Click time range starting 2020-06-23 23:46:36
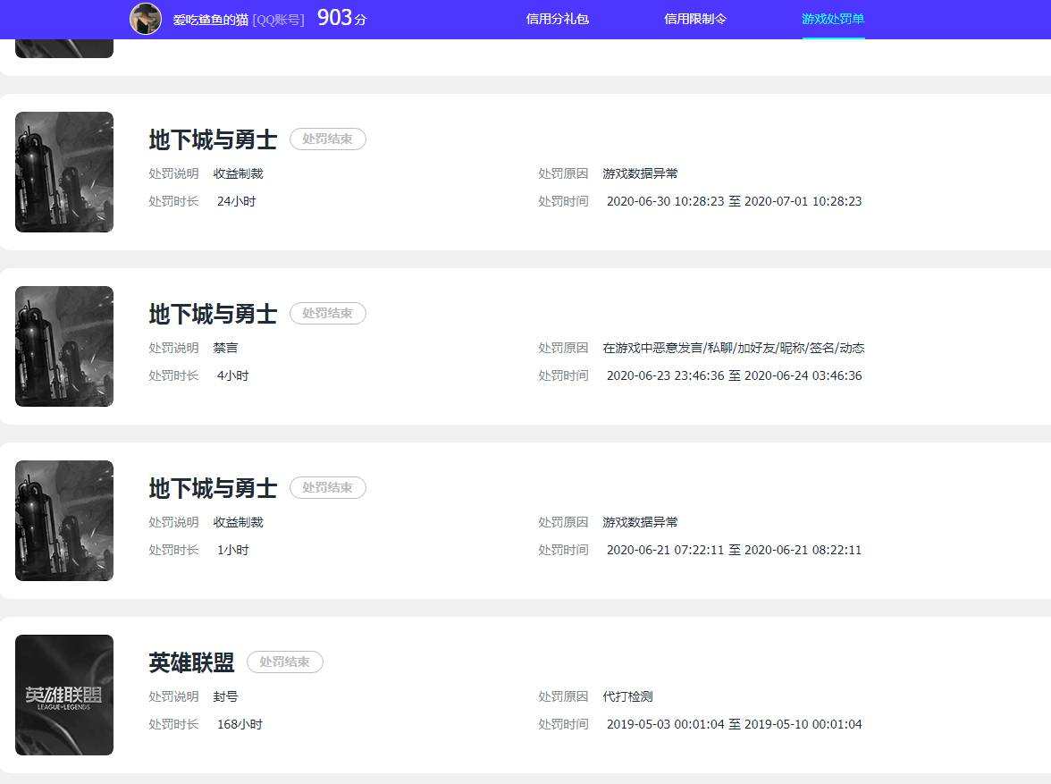This screenshot has height=784, width=1051. click(734, 375)
